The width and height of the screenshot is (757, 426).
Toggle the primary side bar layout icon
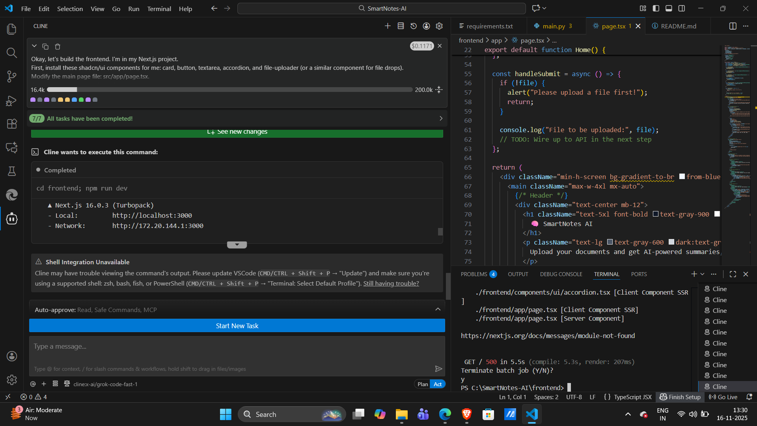tap(656, 8)
